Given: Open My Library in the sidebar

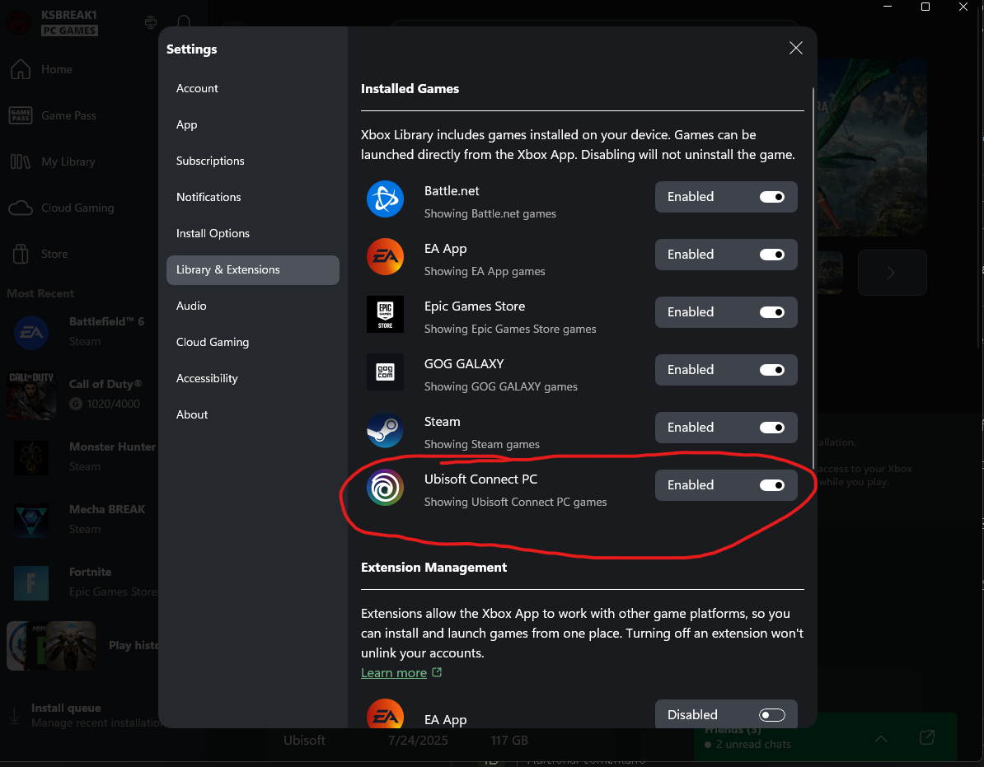Looking at the screenshot, I should tap(68, 161).
